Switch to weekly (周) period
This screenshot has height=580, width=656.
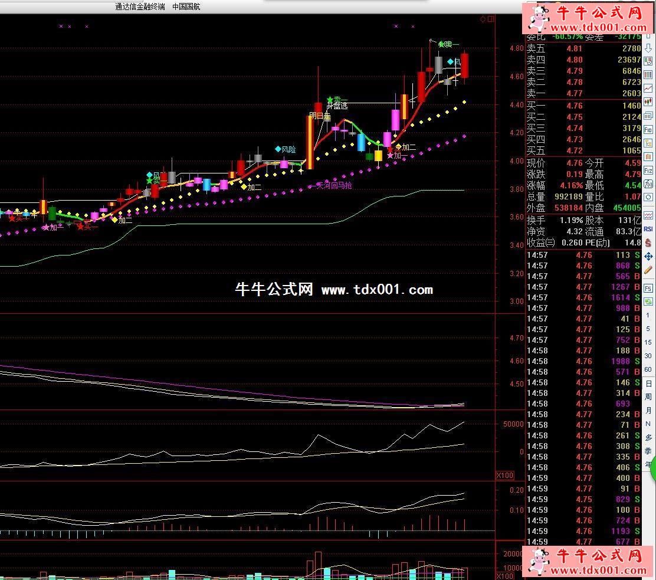pyautogui.click(x=648, y=397)
